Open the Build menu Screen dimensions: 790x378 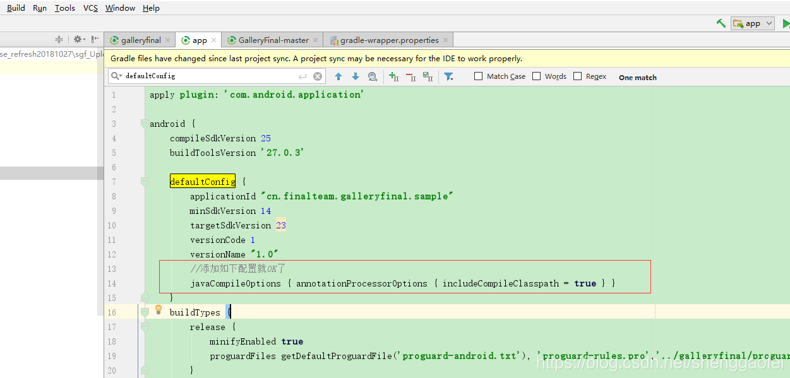tap(16, 8)
